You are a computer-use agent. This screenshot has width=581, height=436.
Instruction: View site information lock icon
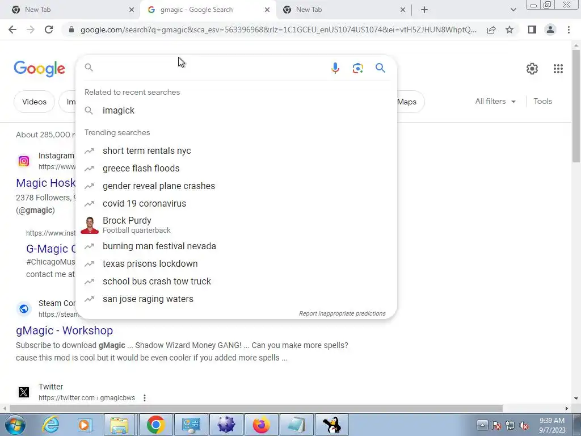point(71,30)
